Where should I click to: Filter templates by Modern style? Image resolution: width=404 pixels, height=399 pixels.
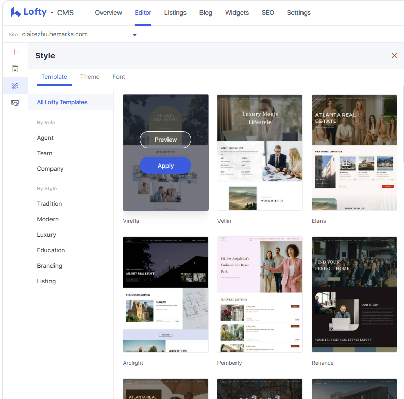coord(47,219)
